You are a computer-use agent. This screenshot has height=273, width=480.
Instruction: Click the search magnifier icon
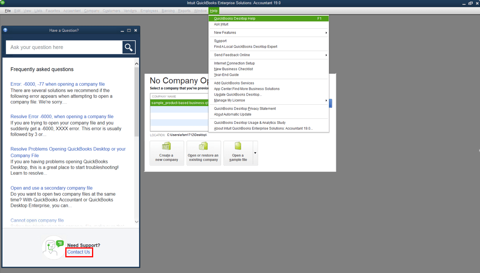[128, 47]
